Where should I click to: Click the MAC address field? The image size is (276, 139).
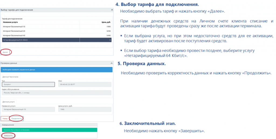pos(85,84)
